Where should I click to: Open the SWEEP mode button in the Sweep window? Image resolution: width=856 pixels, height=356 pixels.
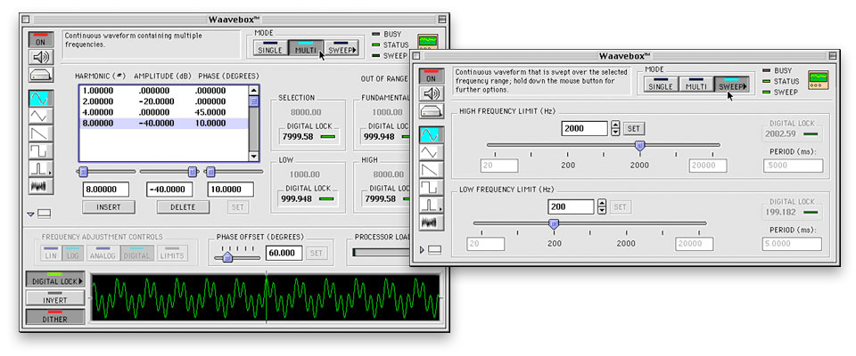[x=731, y=84]
